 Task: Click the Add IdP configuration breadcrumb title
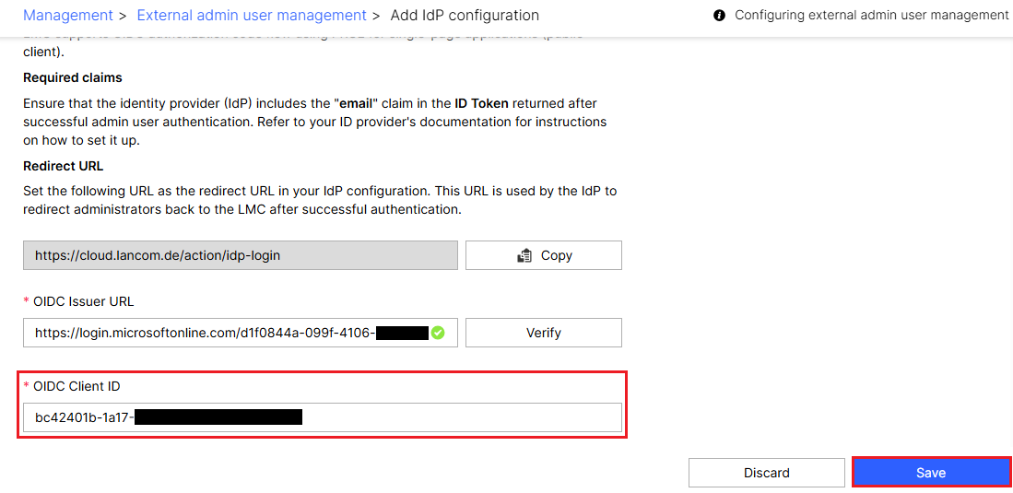click(x=465, y=15)
